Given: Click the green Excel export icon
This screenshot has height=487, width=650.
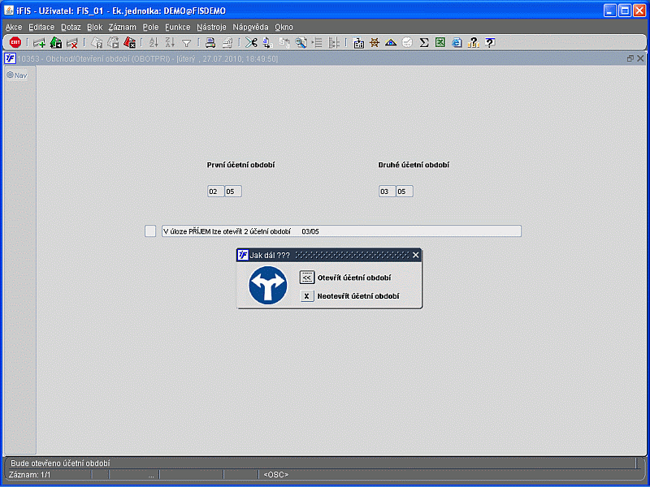Looking at the screenshot, I should [440, 43].
